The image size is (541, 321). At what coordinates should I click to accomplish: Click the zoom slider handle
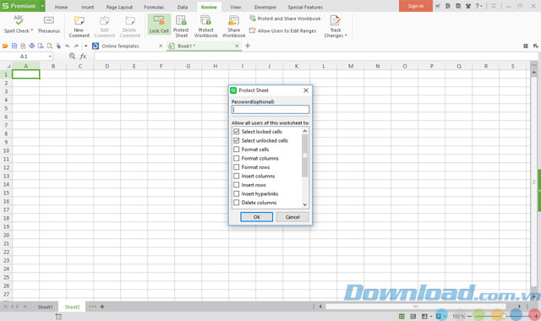(x=504, y=316)
